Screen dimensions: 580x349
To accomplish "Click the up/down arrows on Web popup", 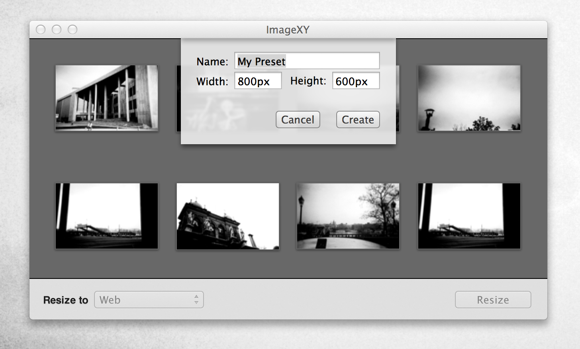I will 196,300.
